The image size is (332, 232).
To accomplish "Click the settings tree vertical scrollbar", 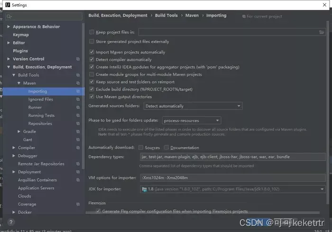I will click(x=83, y=96).
